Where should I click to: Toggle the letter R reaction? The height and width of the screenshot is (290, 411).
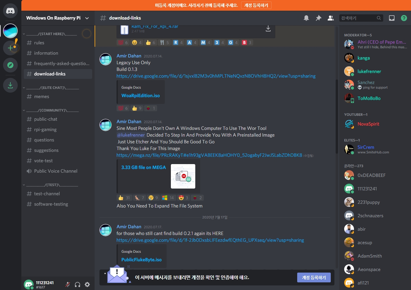tap(178, 42)
